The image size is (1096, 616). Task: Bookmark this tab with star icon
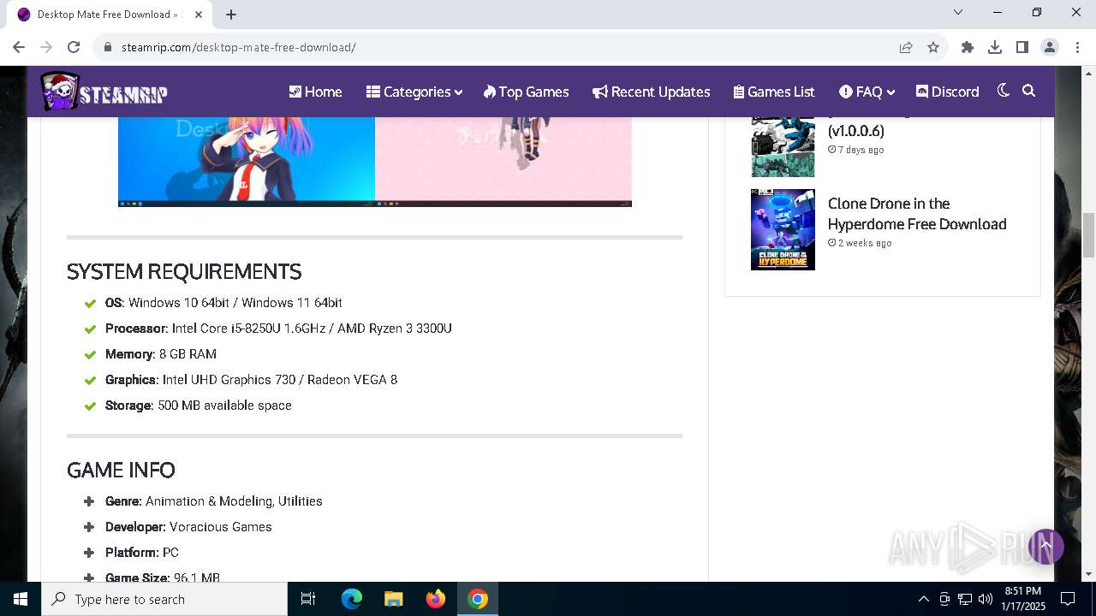click(x=933, y=47)
